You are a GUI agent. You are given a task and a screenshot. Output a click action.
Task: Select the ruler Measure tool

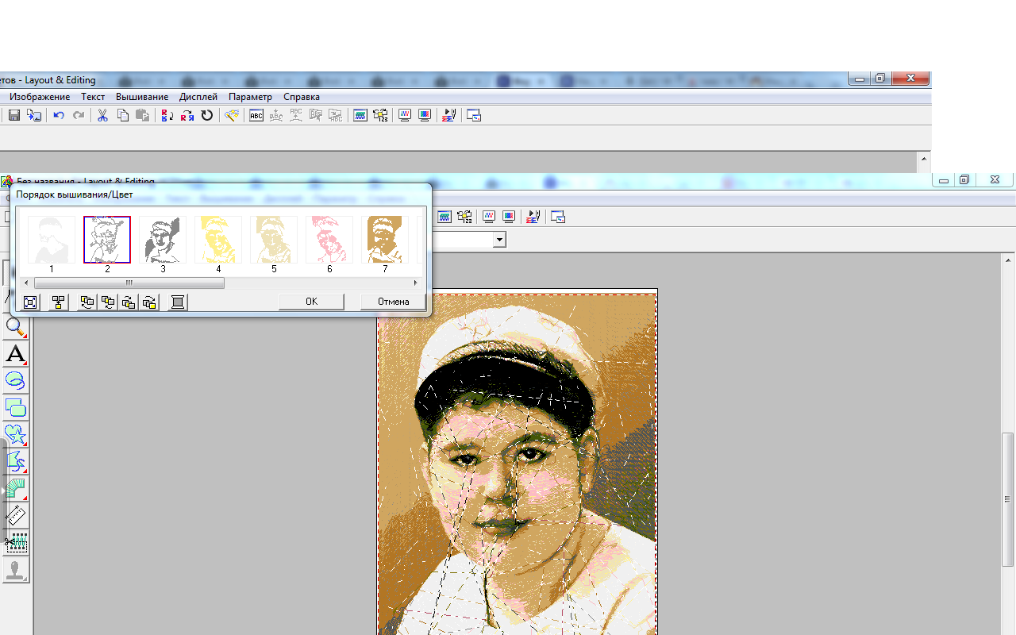pos(16,516)
